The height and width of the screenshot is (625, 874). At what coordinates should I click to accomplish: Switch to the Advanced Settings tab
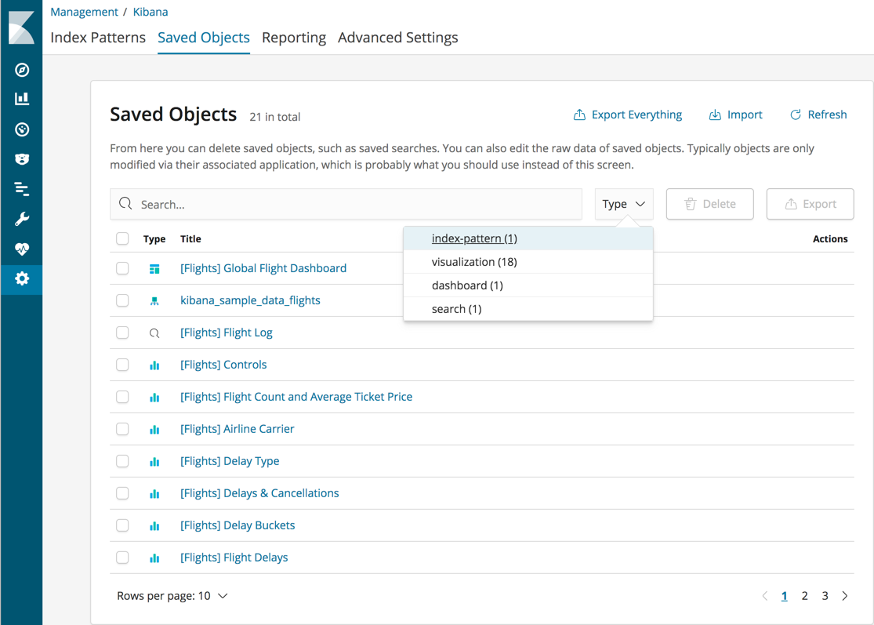point(397,38)
